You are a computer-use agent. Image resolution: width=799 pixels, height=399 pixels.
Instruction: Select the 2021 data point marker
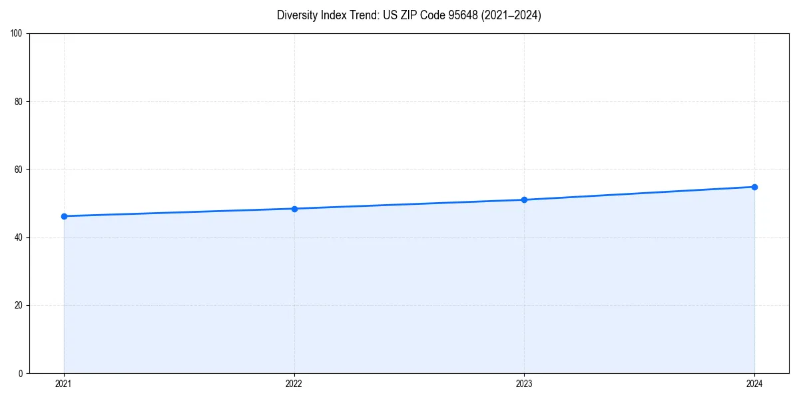64,215
